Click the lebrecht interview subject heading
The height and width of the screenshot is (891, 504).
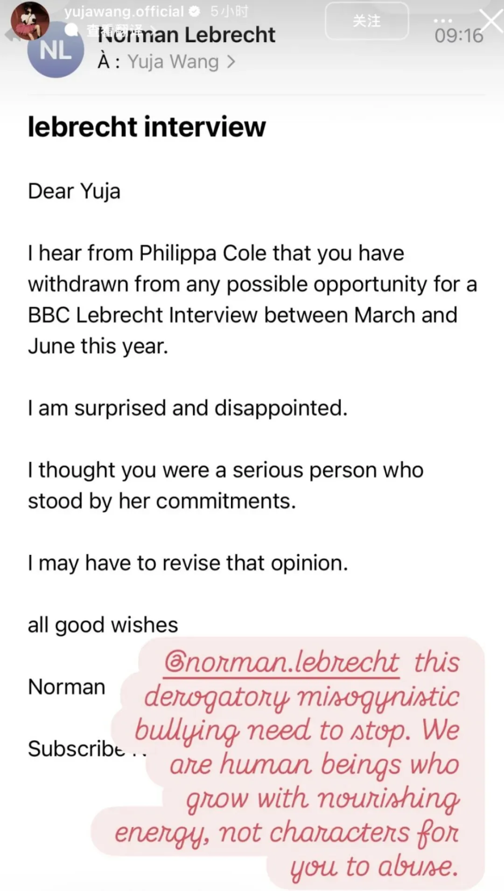click(x=147, y=127)
